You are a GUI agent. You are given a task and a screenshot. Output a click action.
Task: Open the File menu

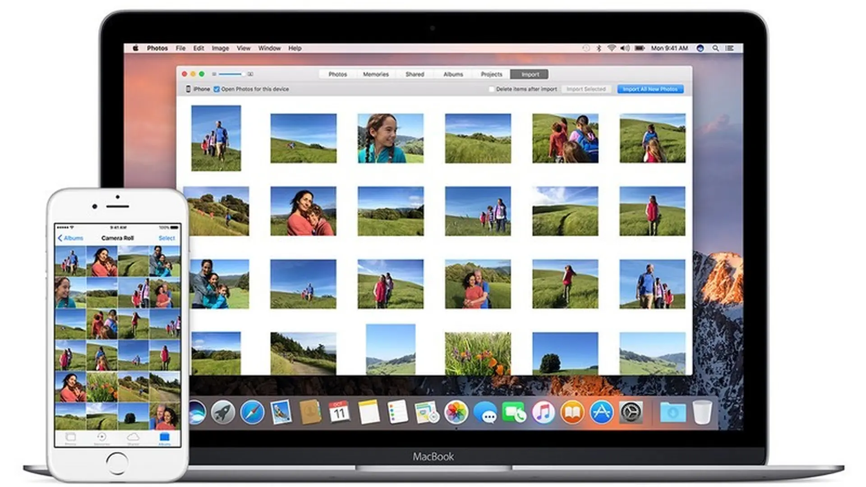180,48
